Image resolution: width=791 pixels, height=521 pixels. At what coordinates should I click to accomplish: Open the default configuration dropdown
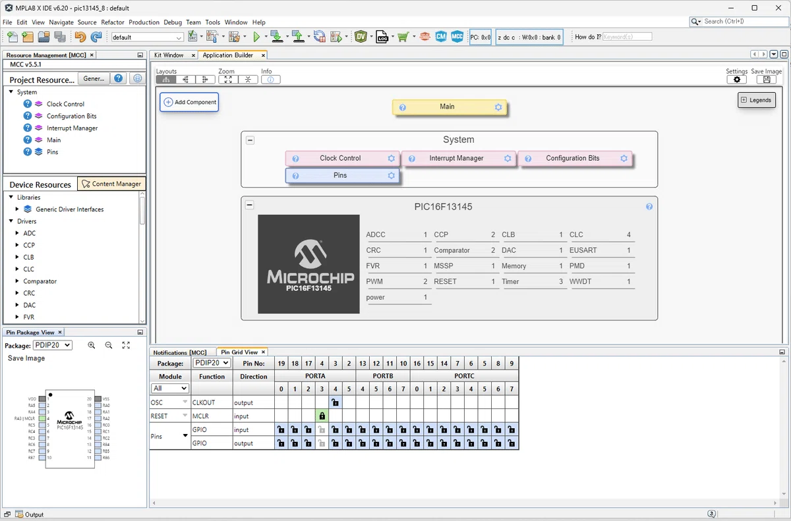(147, 38)
